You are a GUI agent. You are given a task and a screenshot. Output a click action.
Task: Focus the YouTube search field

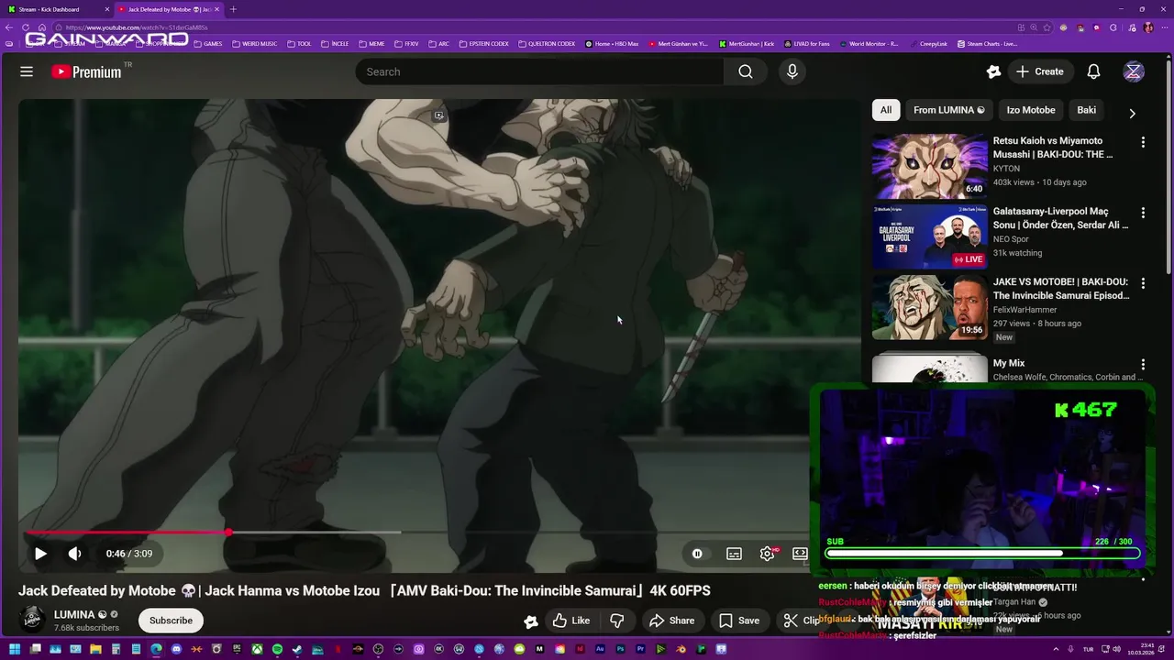[539, 71]
